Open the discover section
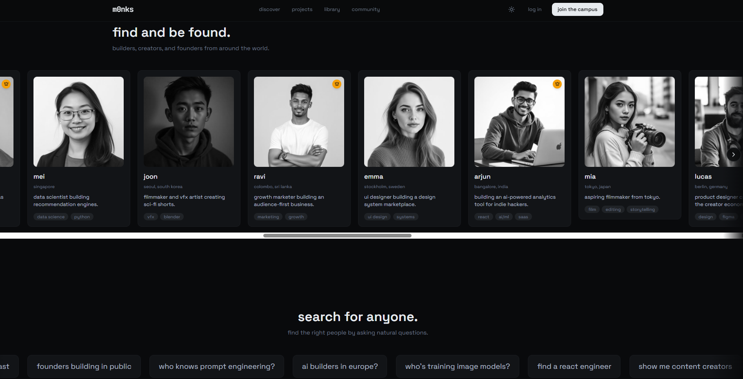 click(x=269, y=9)
